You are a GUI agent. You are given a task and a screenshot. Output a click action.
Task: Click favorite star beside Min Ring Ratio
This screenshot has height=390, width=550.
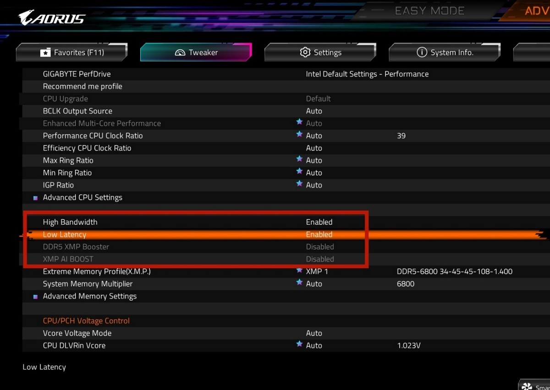[299, 172]
